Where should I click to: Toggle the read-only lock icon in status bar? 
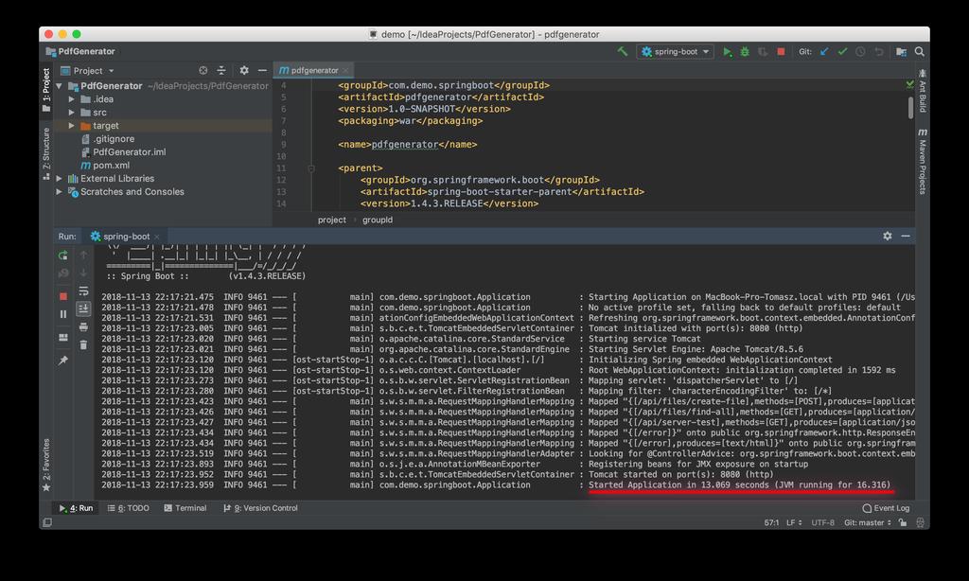pyautogui.click(x=903, y=523)
